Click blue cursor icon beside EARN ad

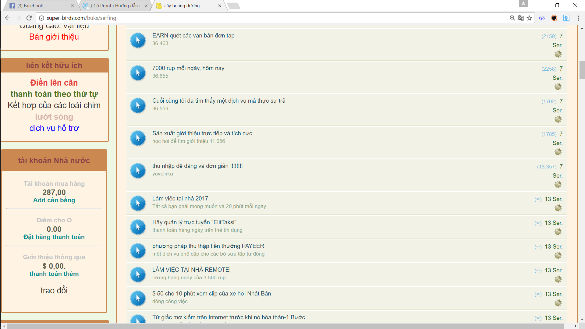coord(138,40)
